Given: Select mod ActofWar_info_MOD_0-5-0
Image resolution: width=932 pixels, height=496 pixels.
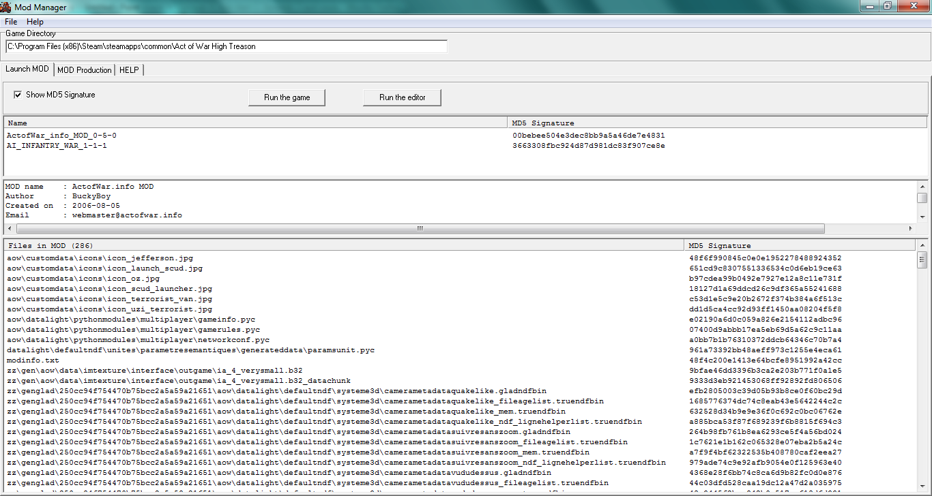Looking at the screenshot, I should 61,135.
